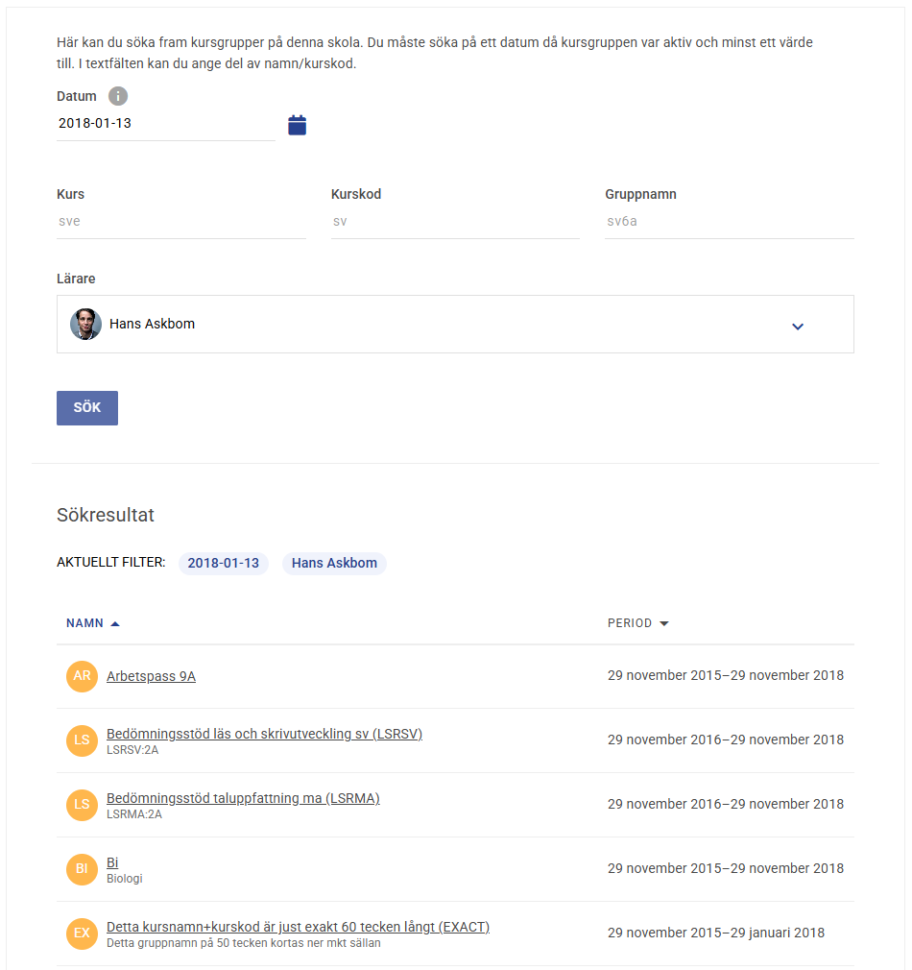Expand the Lärare dropdown chevron
This screenshot has height=970, width=912.
click(798, 327)
